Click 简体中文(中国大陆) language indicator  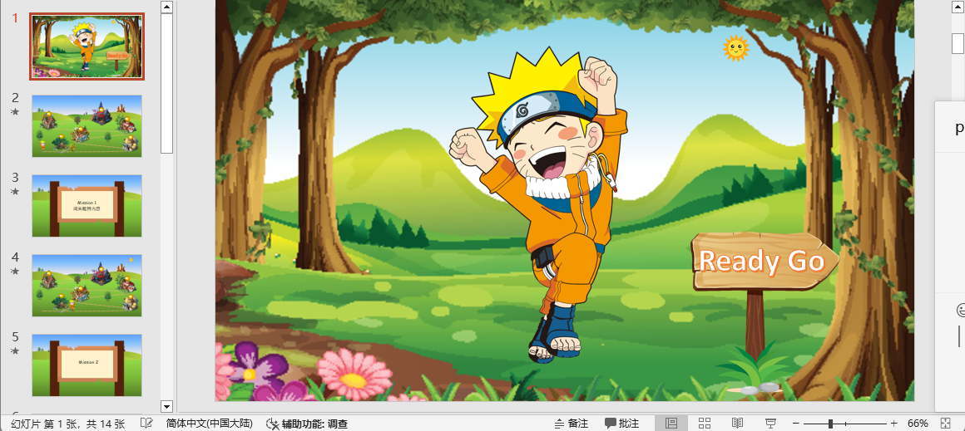pos(209,424)
